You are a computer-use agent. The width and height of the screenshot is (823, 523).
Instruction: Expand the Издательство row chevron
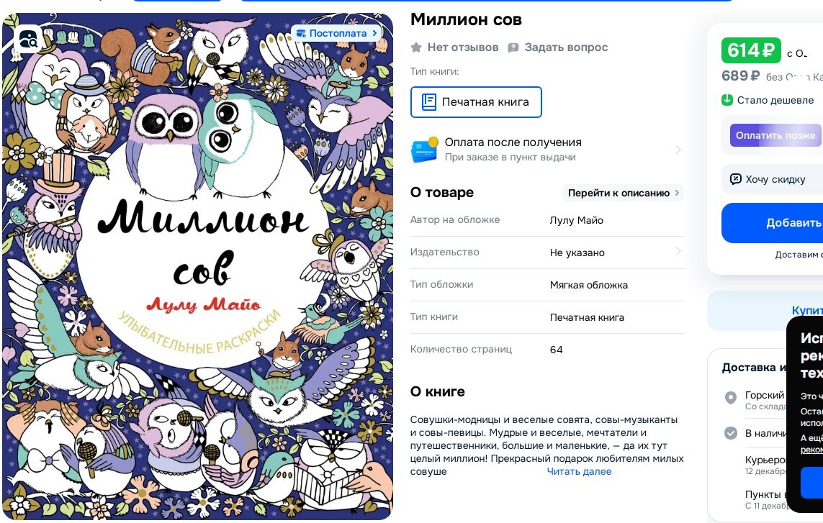pyautogui.click(x=678, y=252)
